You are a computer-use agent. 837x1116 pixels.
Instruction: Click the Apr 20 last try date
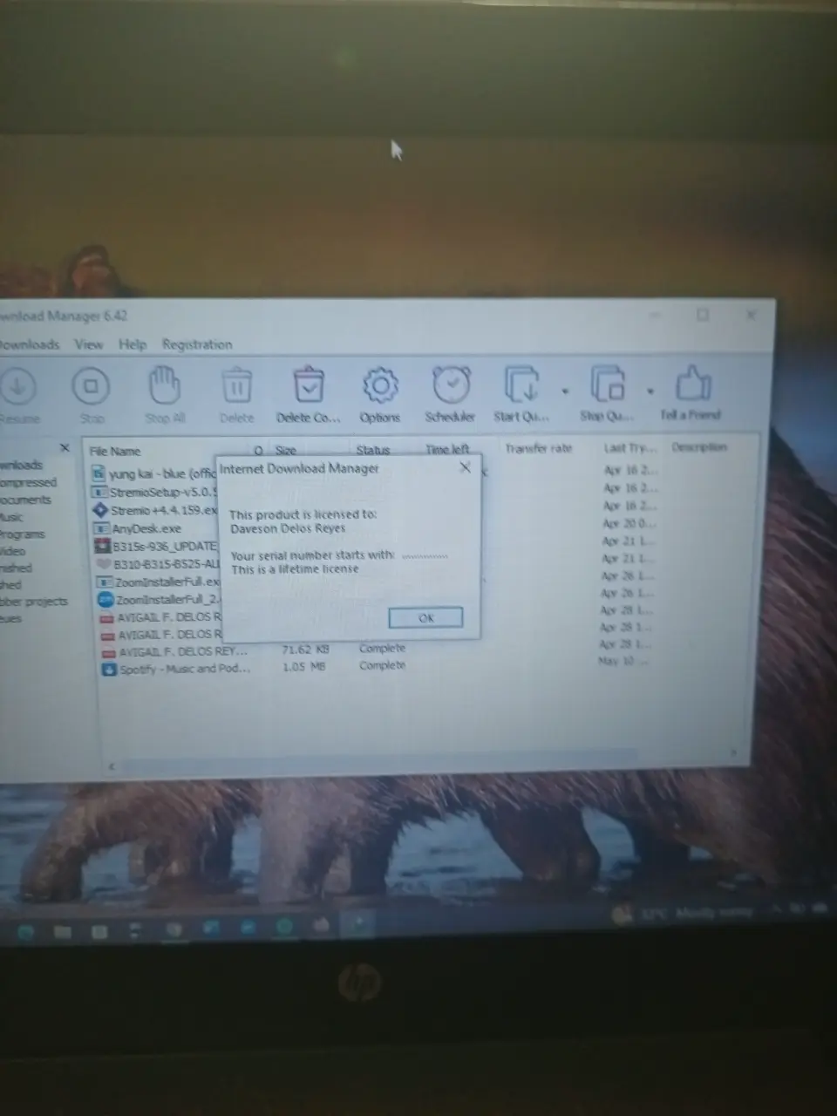pos(629,523)
